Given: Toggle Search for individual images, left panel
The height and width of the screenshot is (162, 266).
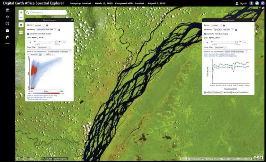Looking at the screenshot, I should pos(28,34).
